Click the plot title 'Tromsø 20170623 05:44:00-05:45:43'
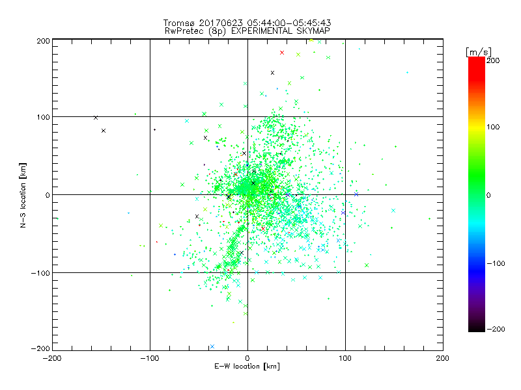Image resolution: width=521 pixels, height=390 pixels. (x=247, y=23)
